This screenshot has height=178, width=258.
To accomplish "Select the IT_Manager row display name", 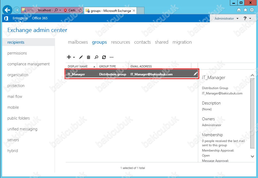I will (x=76, y=74).
